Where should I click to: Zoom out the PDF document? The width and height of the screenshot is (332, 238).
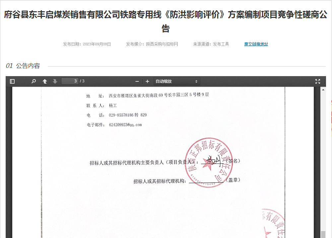pyautogui.click(x=137, y=81)
